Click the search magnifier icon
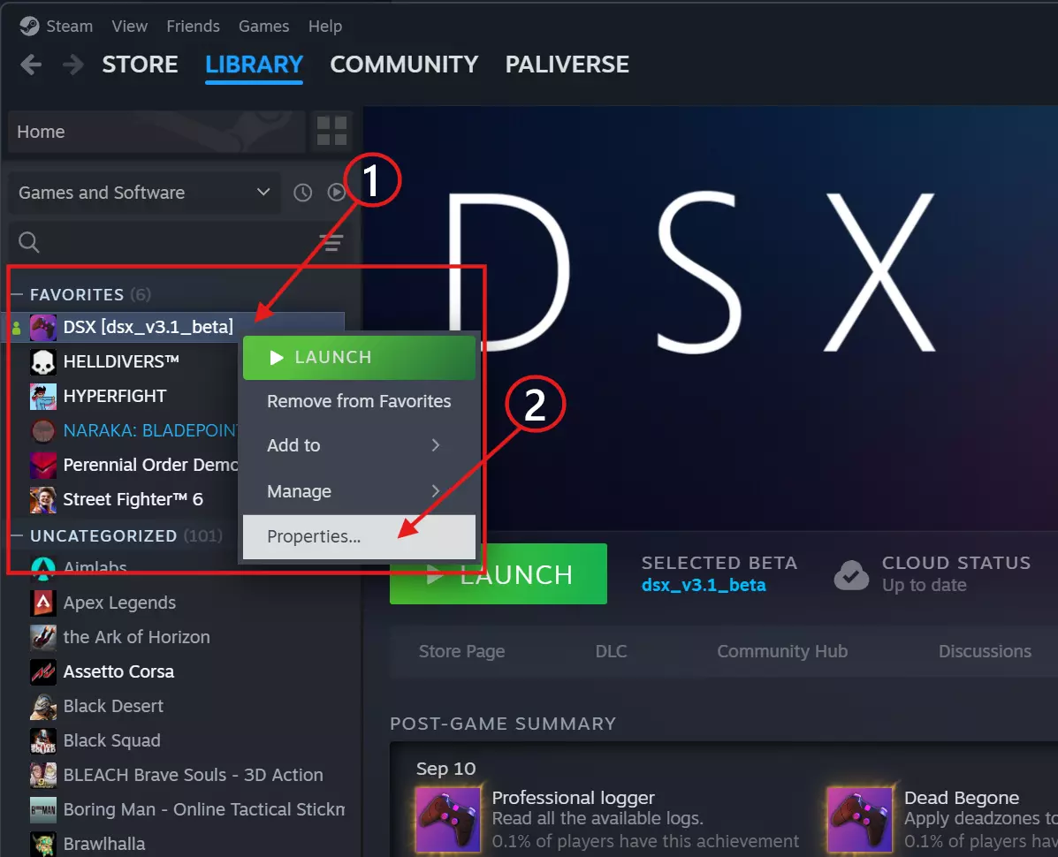1058x857 pixels. (x=29, y=242)
